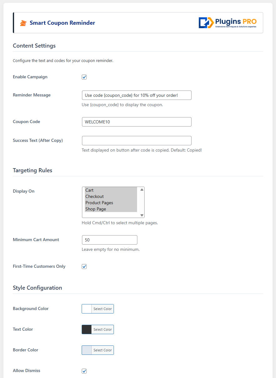Viewport: 276px width, 378px height.
Task: Click the white Background Color swatch
Action: pyautogui.click(x=87, y=309)
